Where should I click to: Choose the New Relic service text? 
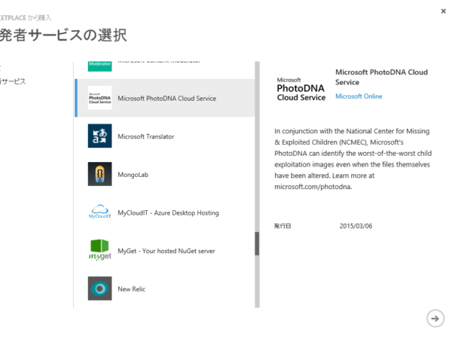pyautogui.click(x=131, y=289)
